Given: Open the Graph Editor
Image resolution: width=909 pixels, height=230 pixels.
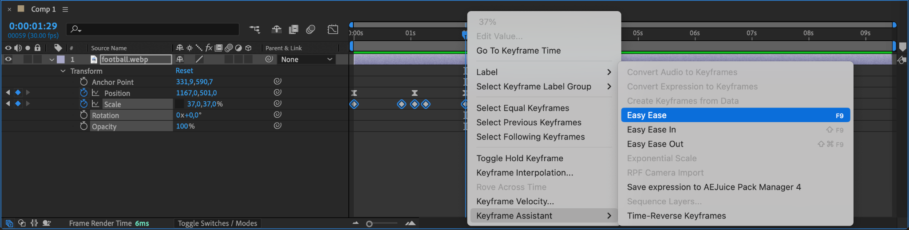Looking at the screenshot, I should coord(333,29).
